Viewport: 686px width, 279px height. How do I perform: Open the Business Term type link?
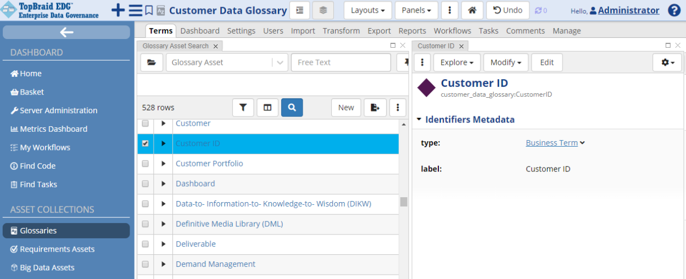551,143
